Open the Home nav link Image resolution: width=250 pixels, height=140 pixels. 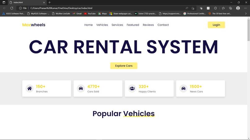pos(88,25)
